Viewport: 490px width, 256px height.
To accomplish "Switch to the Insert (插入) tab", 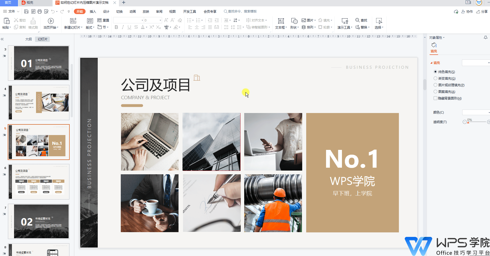I will tap(93, 11).
